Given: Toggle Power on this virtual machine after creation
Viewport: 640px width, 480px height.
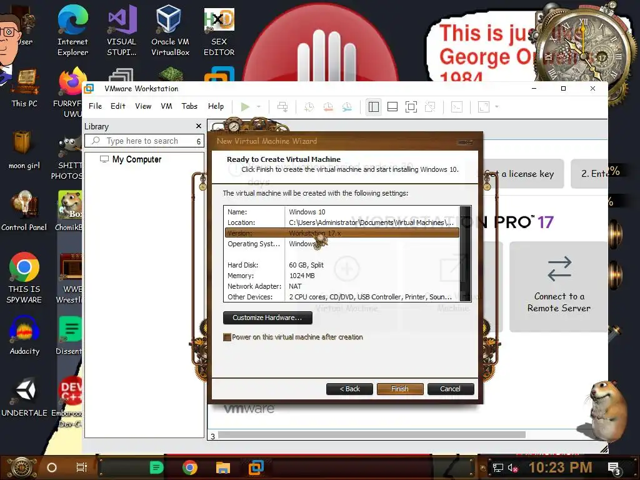Looking at the screenshot, I should (x=227, y=337).
